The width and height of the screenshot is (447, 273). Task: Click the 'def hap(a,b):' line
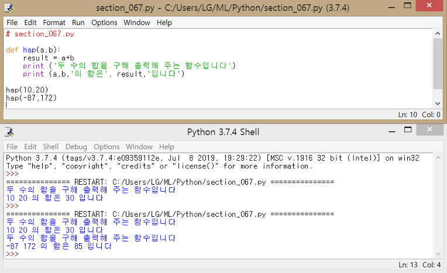click(33, 50)
